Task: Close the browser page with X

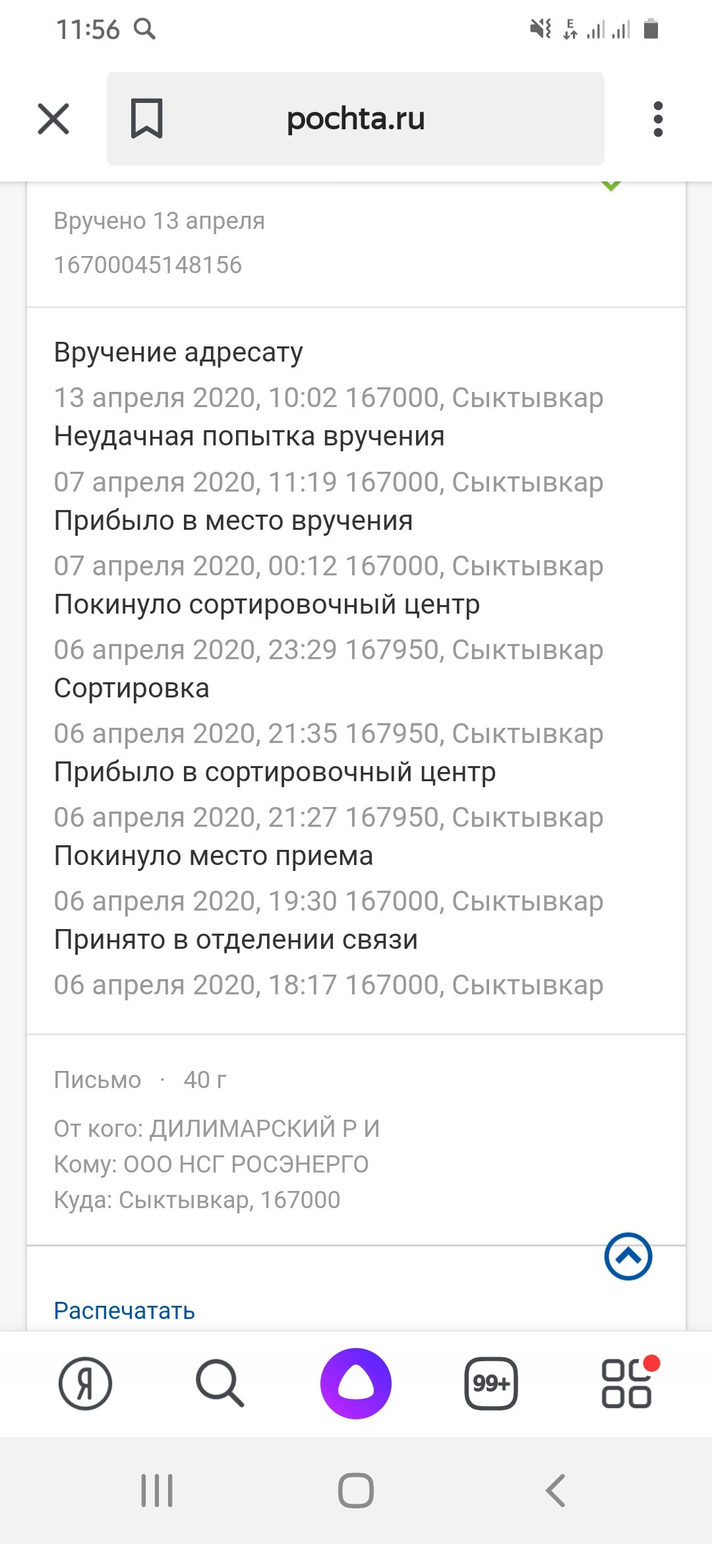Action: pos(53,119)
